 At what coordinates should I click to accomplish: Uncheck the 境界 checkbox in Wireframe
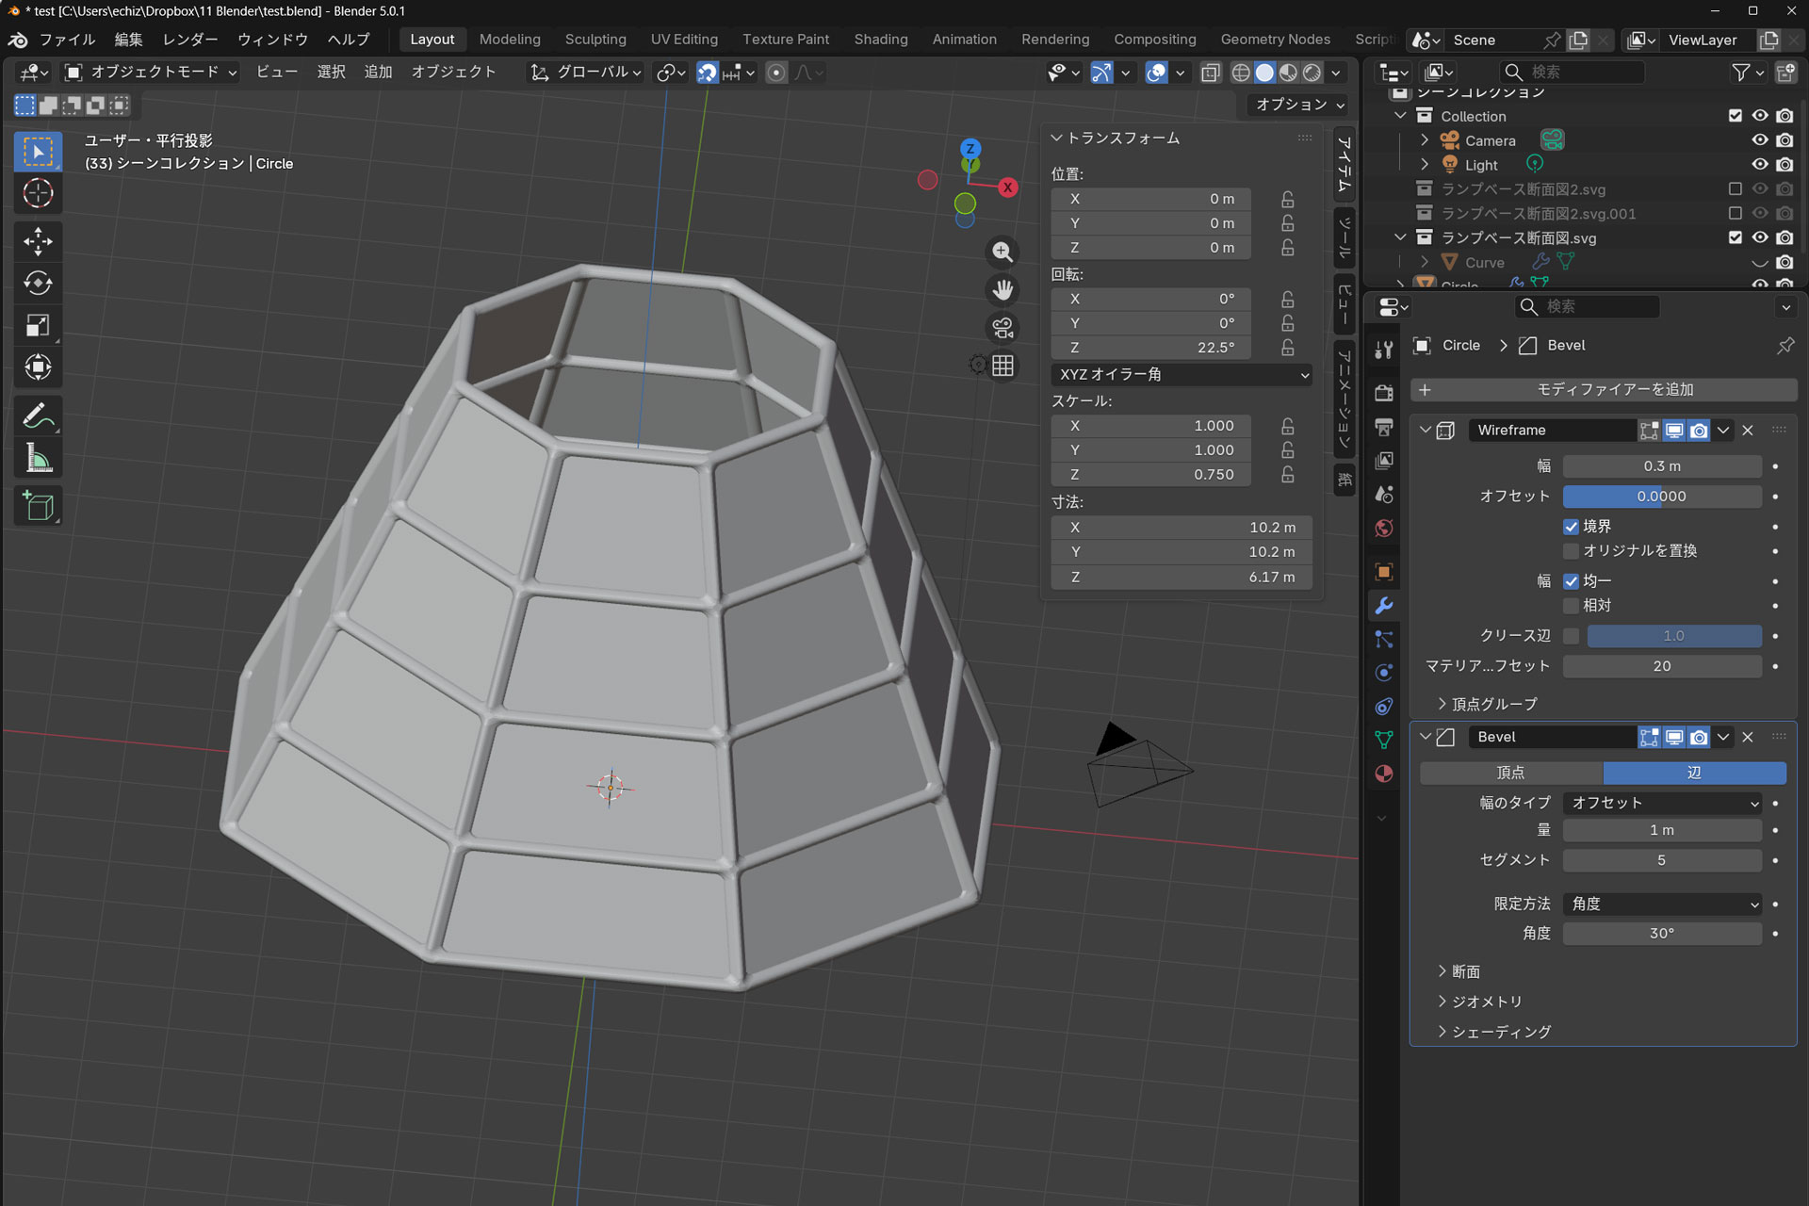pyautogui.click(x=1571, y=527)
